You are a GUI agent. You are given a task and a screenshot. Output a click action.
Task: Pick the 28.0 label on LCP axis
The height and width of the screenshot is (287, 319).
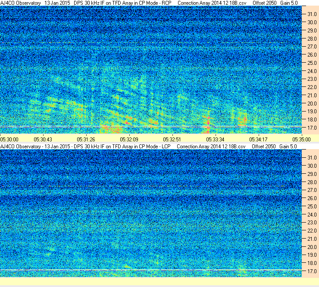pos(312,182)
